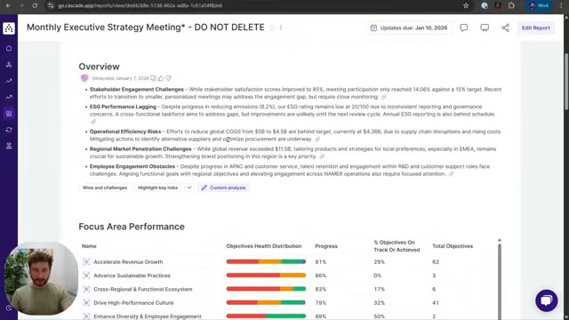Open the browser extensions puzzle icon

[x=511, y=5]
